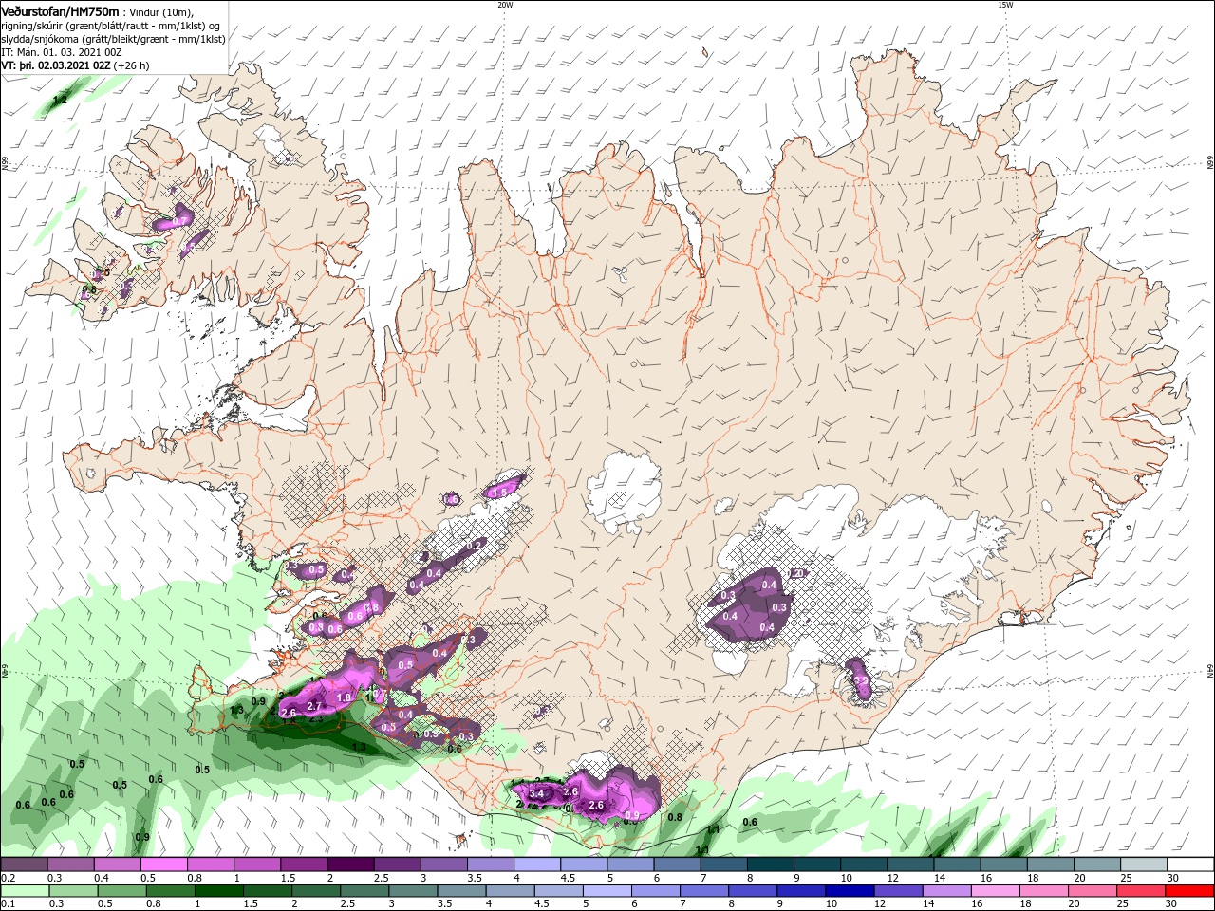The image size is (1215, 911).
Task: Select the 'slydda/snjókoma' legend description line
Action: pyautogui.click(x=114, y=39)
